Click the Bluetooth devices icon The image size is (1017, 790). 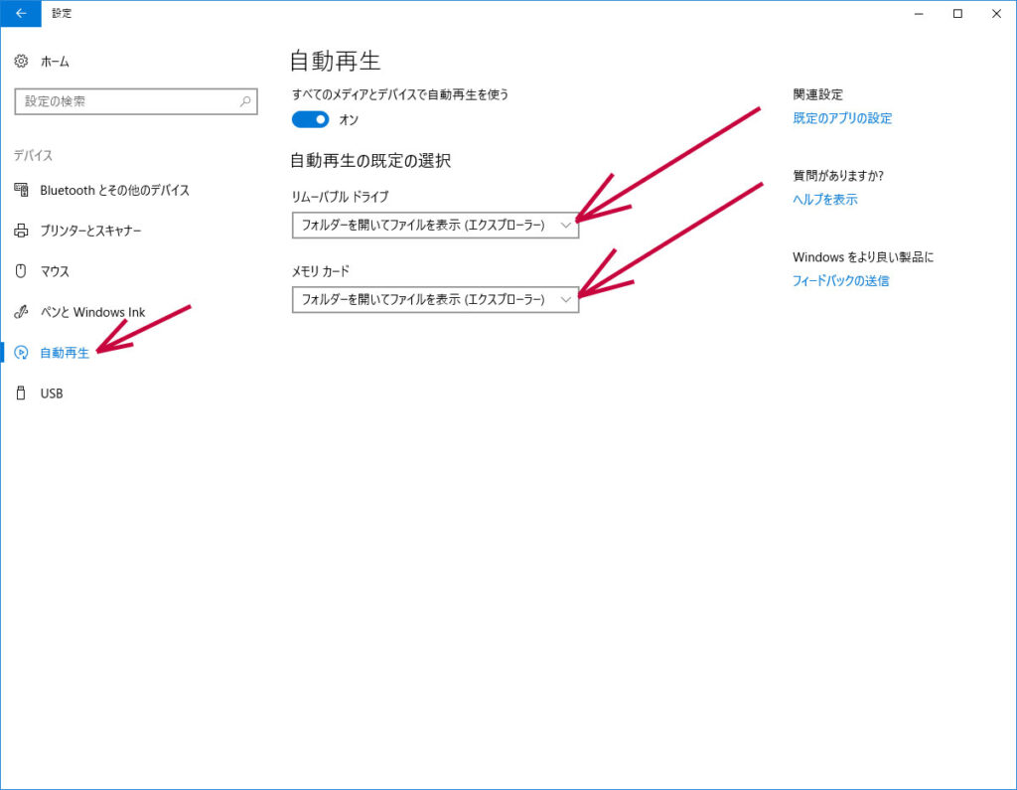(x=22, y=190)
